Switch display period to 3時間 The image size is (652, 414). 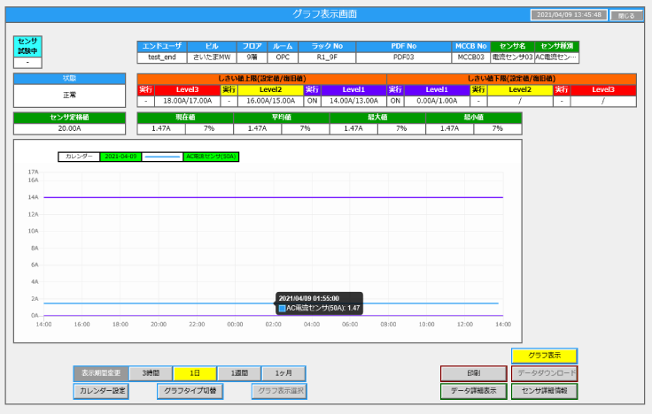tap(151, 373)
